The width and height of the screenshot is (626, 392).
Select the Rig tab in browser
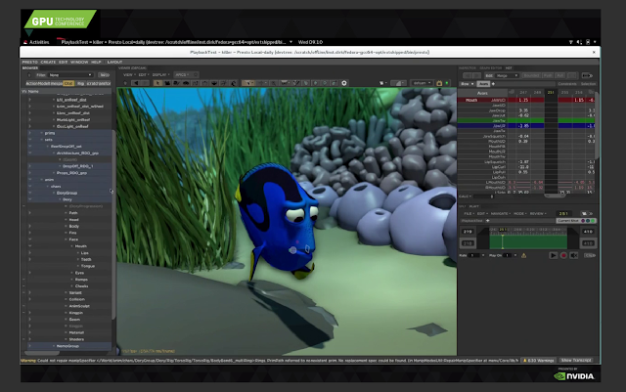(80, 83)
